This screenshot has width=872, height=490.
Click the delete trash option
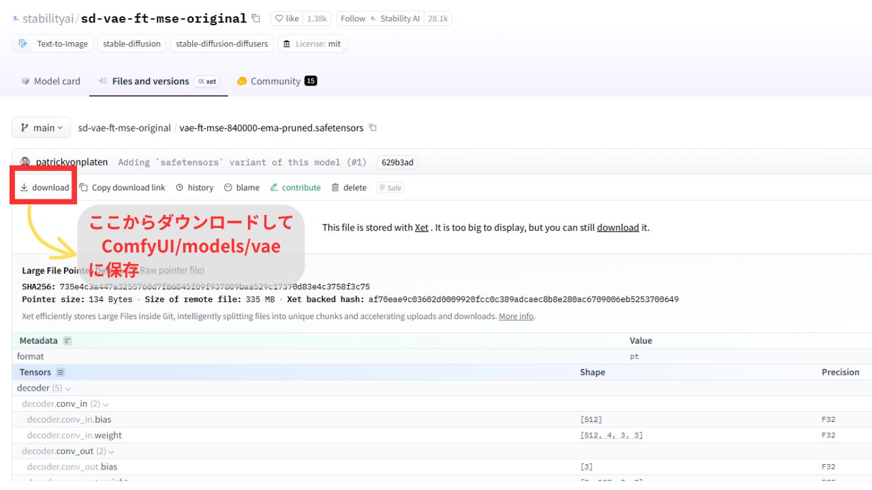point(349,188)
